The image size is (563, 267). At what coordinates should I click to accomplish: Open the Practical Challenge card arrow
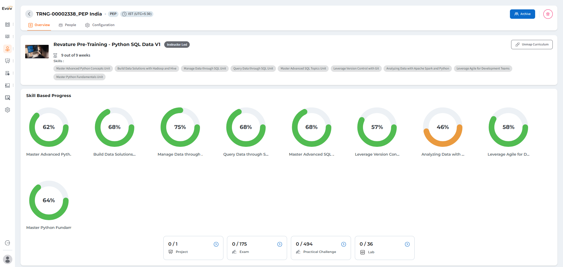(344, 244)
